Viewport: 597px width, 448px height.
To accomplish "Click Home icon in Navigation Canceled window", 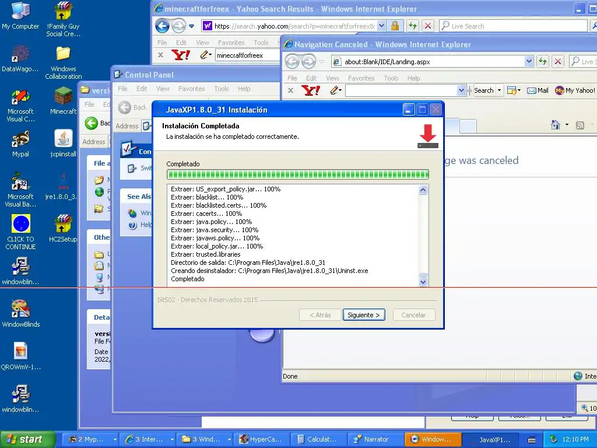I will pos(556,125).
